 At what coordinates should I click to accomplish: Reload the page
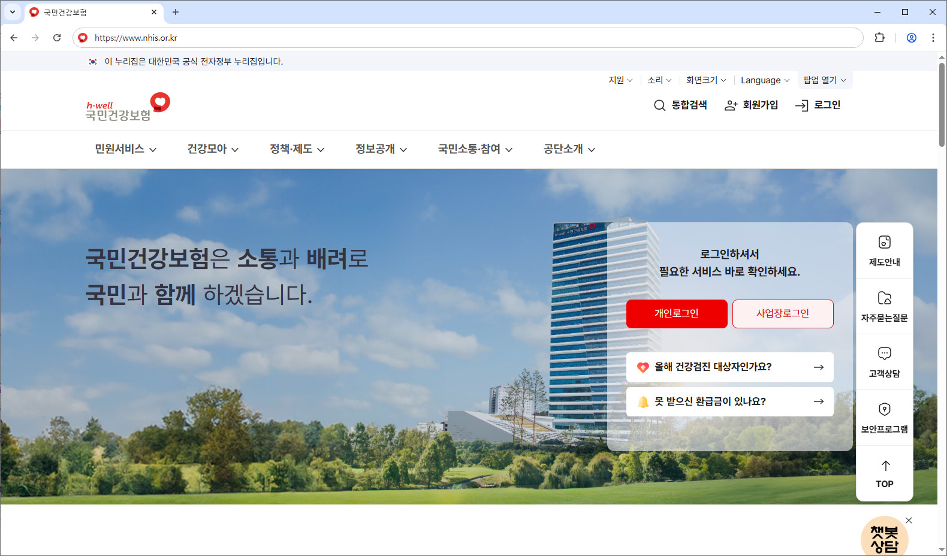point(57,38)
